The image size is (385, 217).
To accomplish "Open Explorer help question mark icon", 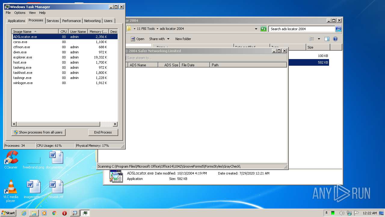I will point(335,39).
